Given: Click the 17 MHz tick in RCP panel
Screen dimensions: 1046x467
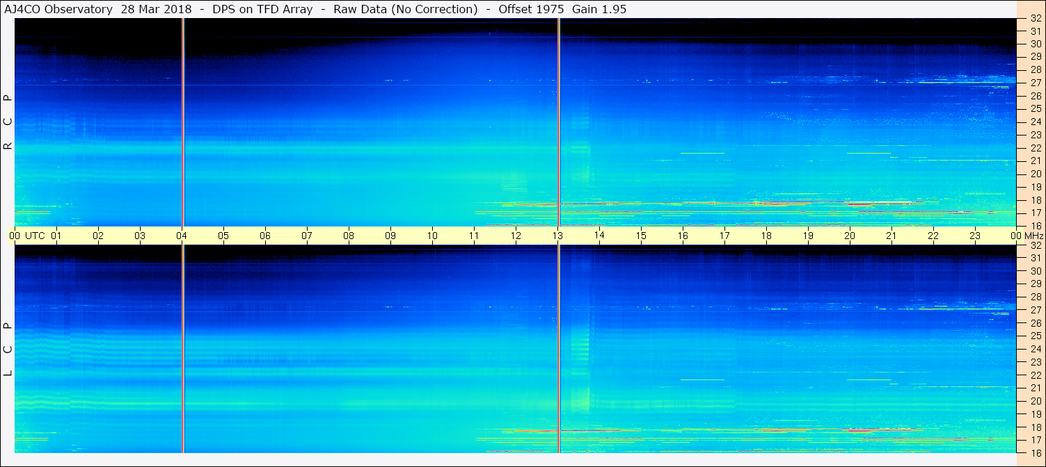Looking at the screenshot, I should point(1035,213).
